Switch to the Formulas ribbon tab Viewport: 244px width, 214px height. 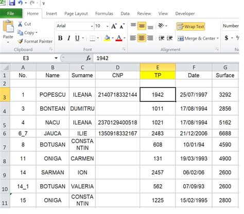coord(104,13)
